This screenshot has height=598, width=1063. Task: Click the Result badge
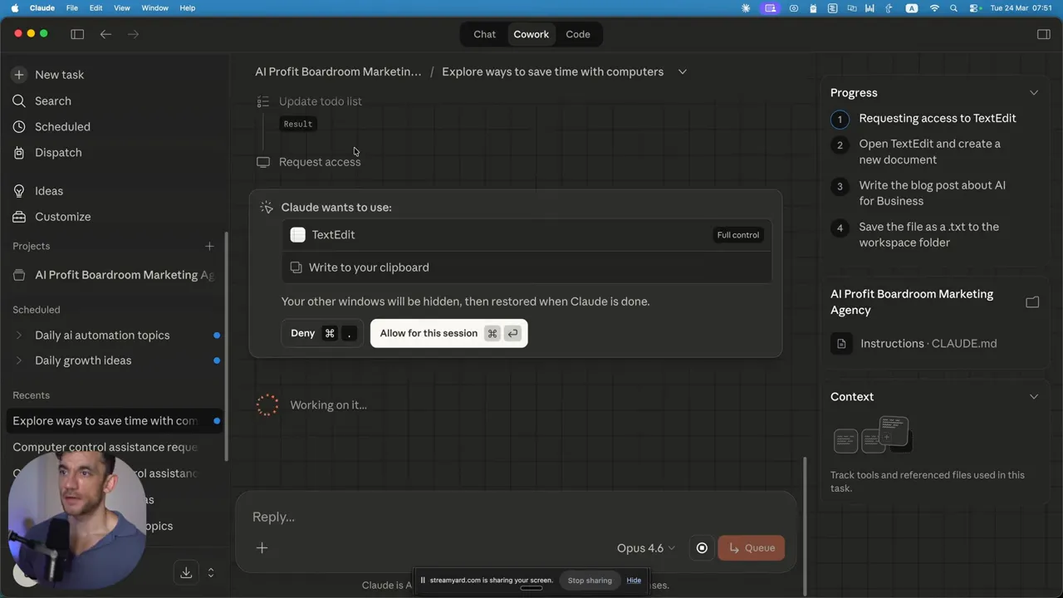coord(298,124)
